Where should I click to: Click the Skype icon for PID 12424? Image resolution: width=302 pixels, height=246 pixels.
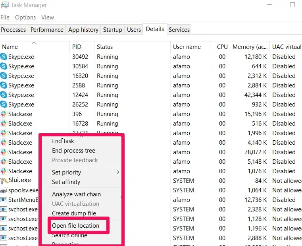pos(4,95)
